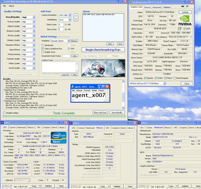This screenshot has height=189, width=201.
Task: Click the Close button in GPU-Z
Action: pyautogui.click(x=187, y=83)
